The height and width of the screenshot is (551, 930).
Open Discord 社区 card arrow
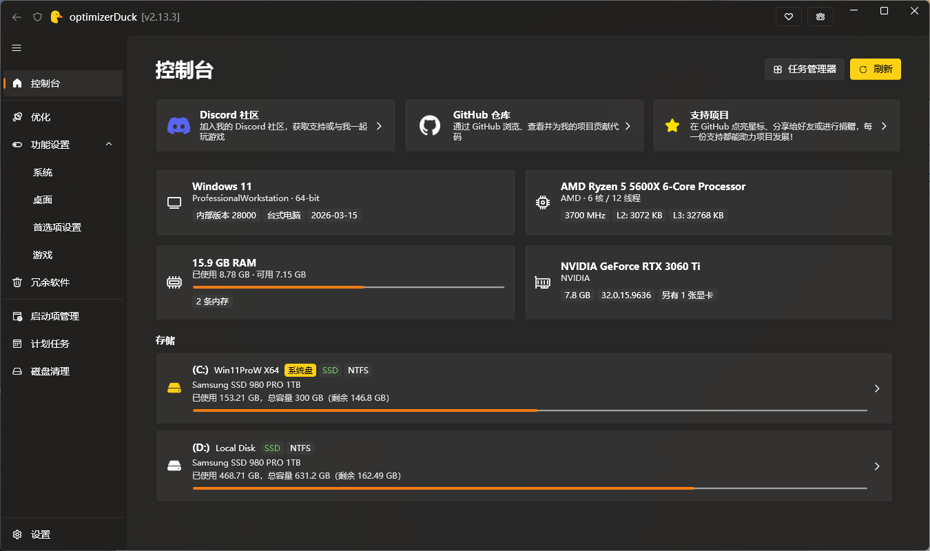tap(379, 126)
